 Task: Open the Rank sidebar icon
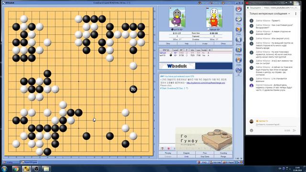click(x=239, y=31)
